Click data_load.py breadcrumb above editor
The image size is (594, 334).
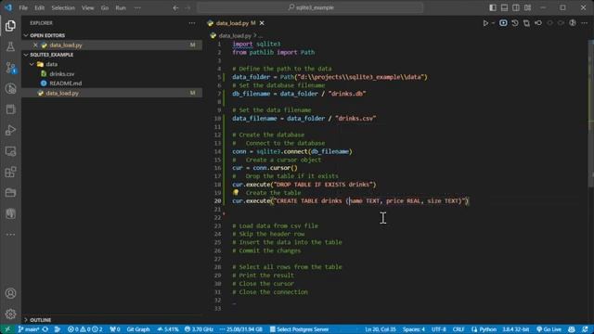pos(235,35)
